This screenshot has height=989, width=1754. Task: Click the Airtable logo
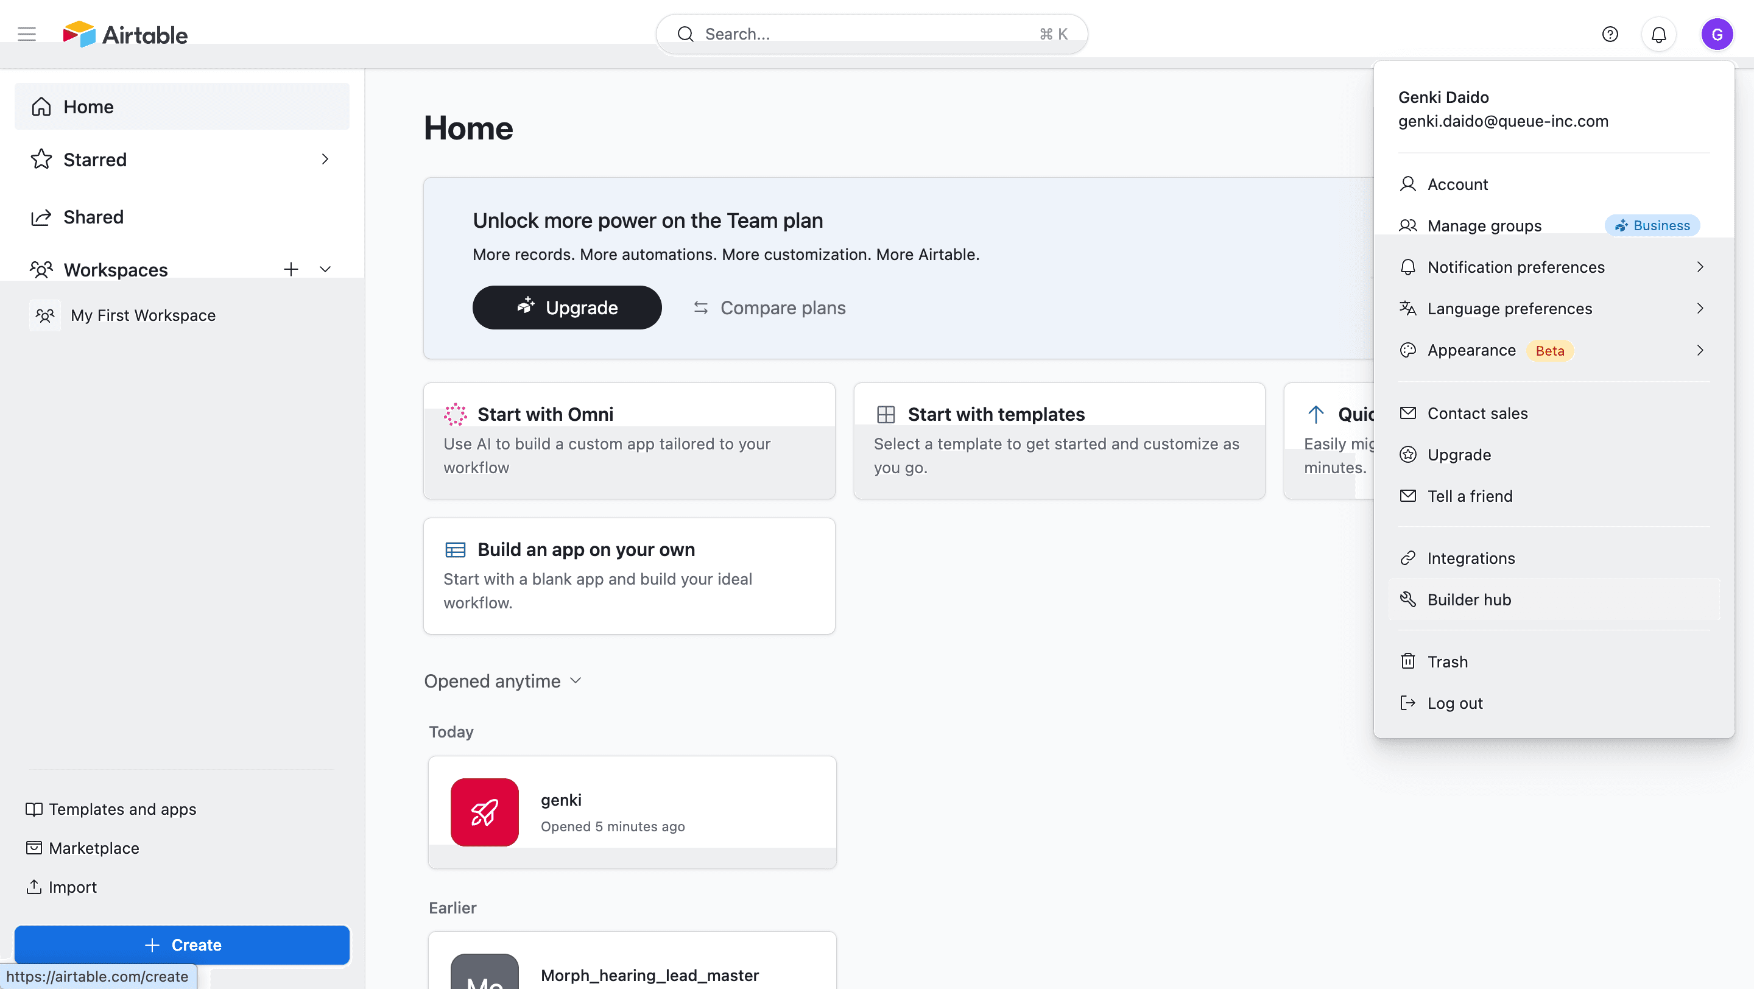tap(125, 34)
